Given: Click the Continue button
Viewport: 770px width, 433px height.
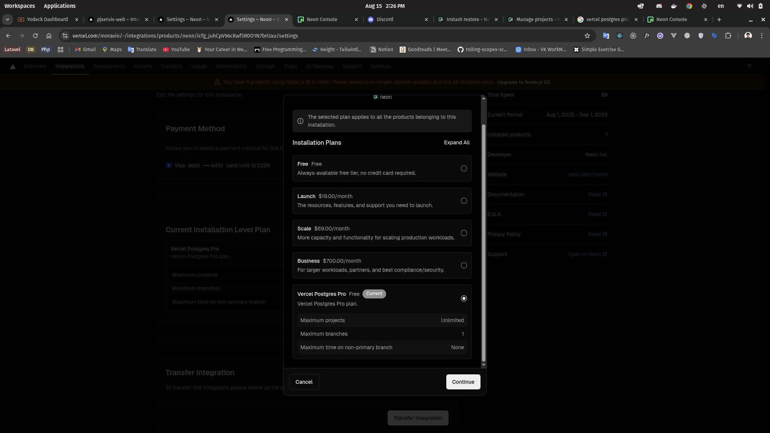Looking at the screenshot, I should (463, 382).
